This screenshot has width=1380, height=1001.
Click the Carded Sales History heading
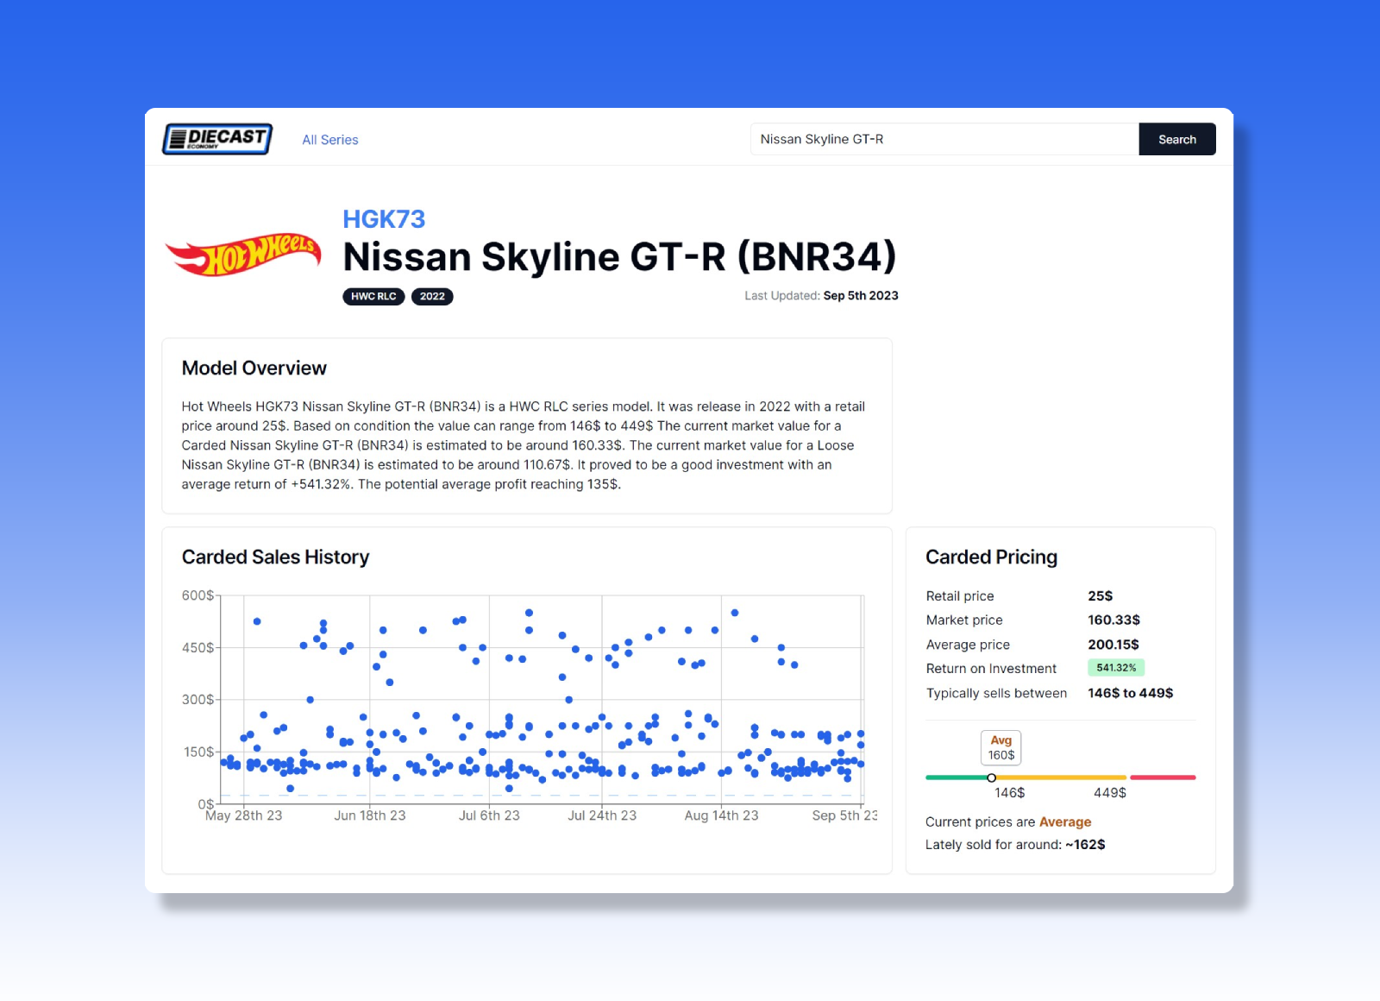tap(275, 557)
